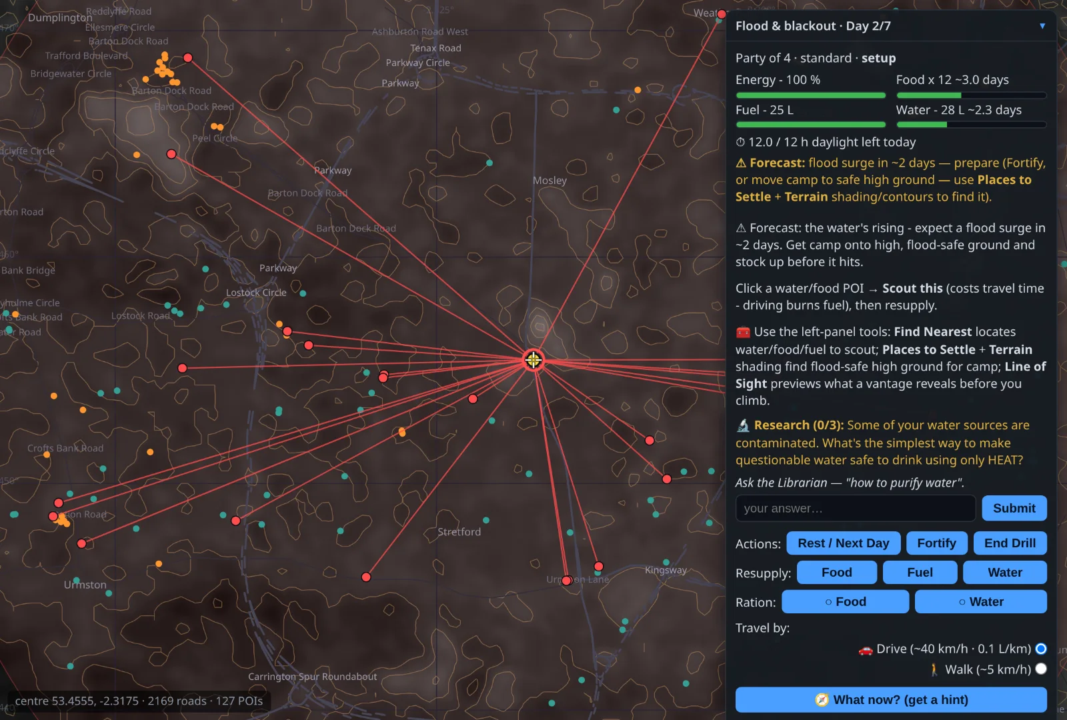Viewport: 1067px width, 720px height.
Task: Click the 'Urmston' town label
Action: point(85,585)
